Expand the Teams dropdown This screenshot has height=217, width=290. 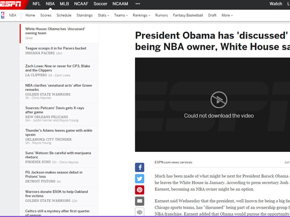point(121,15)
